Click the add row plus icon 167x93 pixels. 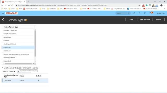pyautogui.click(x=18, y=72)
